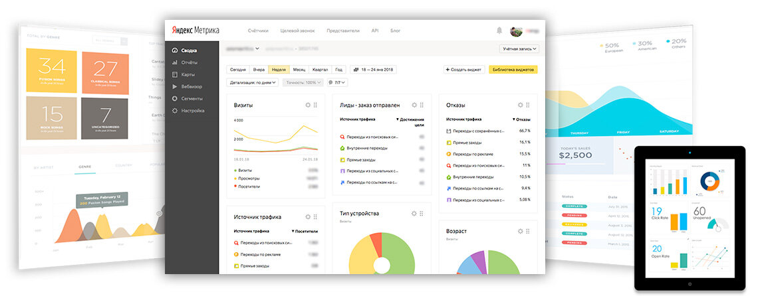Viewport: 758px width, 296px height.
Task: Click the Вебвизор play icon in sidebar
Action: (x=175, y=86)
